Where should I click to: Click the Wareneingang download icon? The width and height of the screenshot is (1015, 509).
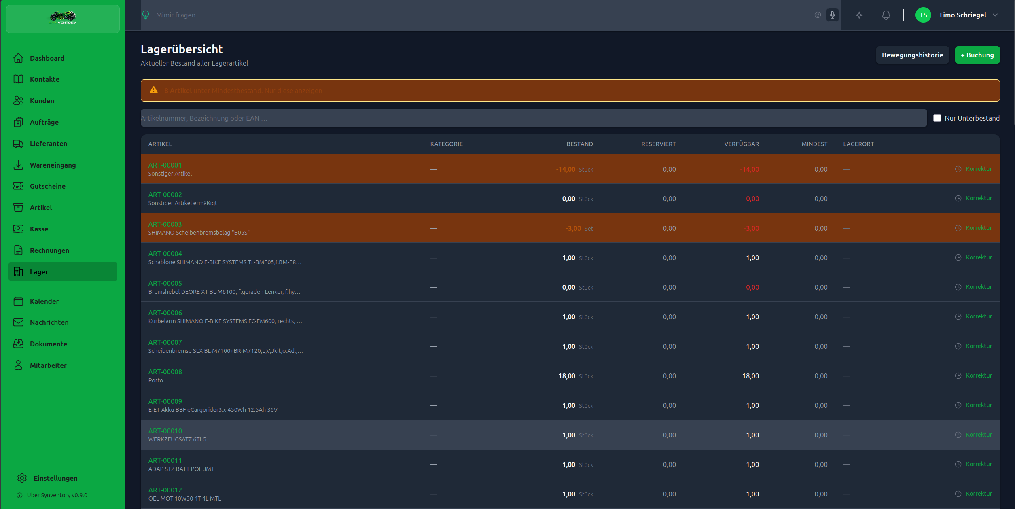tap(18, 165)
